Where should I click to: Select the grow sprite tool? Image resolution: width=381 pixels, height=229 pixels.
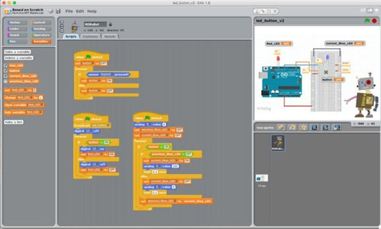pyautogui.click(x=269, y=11)
